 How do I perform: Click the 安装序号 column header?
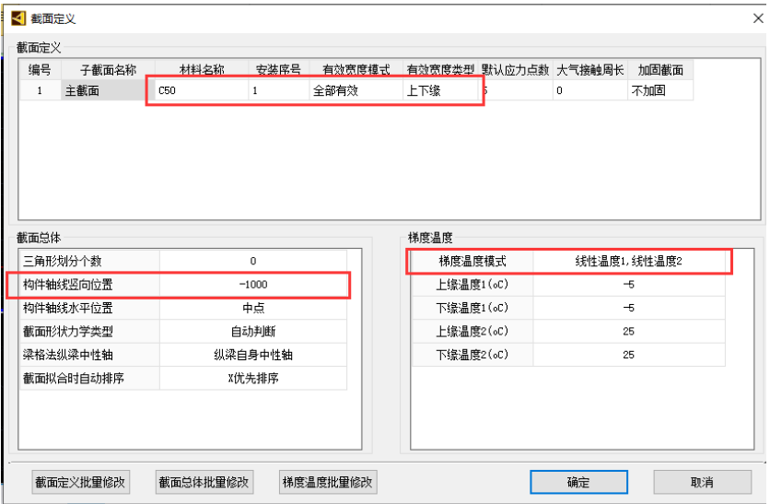pyautogui.click(x=278, y=70)
